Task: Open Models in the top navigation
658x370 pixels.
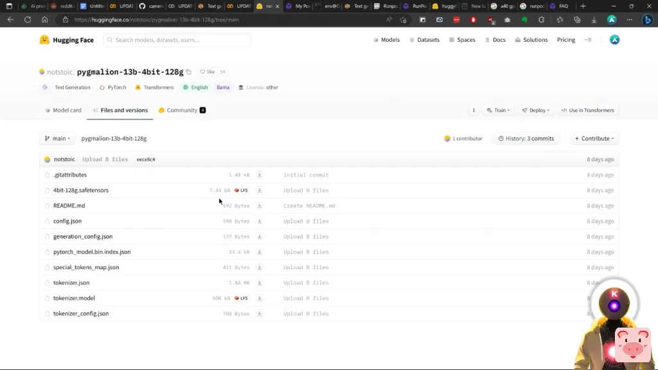Action: click(x=386, y=40)
